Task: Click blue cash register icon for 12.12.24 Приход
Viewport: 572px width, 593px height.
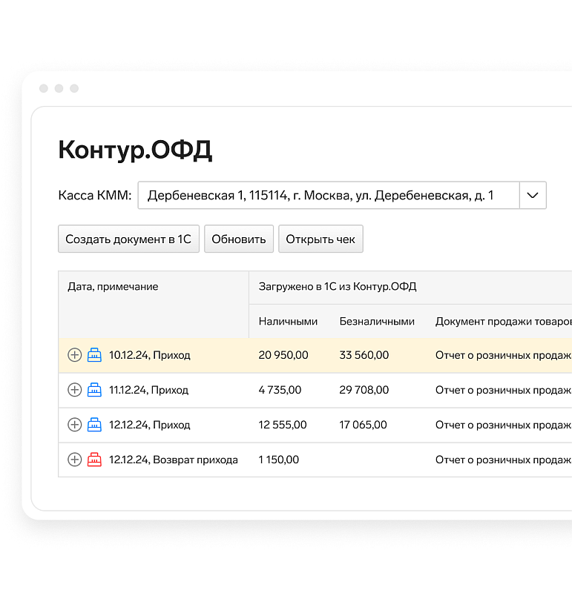Action: (94, 425)
